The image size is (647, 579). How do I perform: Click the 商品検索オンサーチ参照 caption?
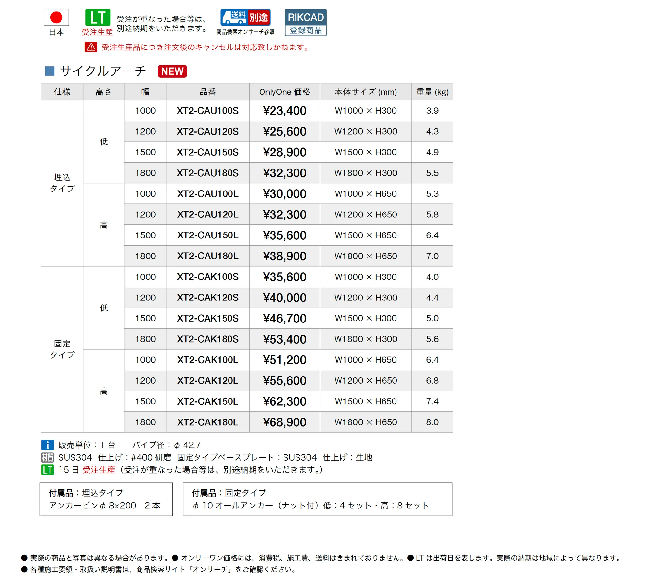(245, 32)
